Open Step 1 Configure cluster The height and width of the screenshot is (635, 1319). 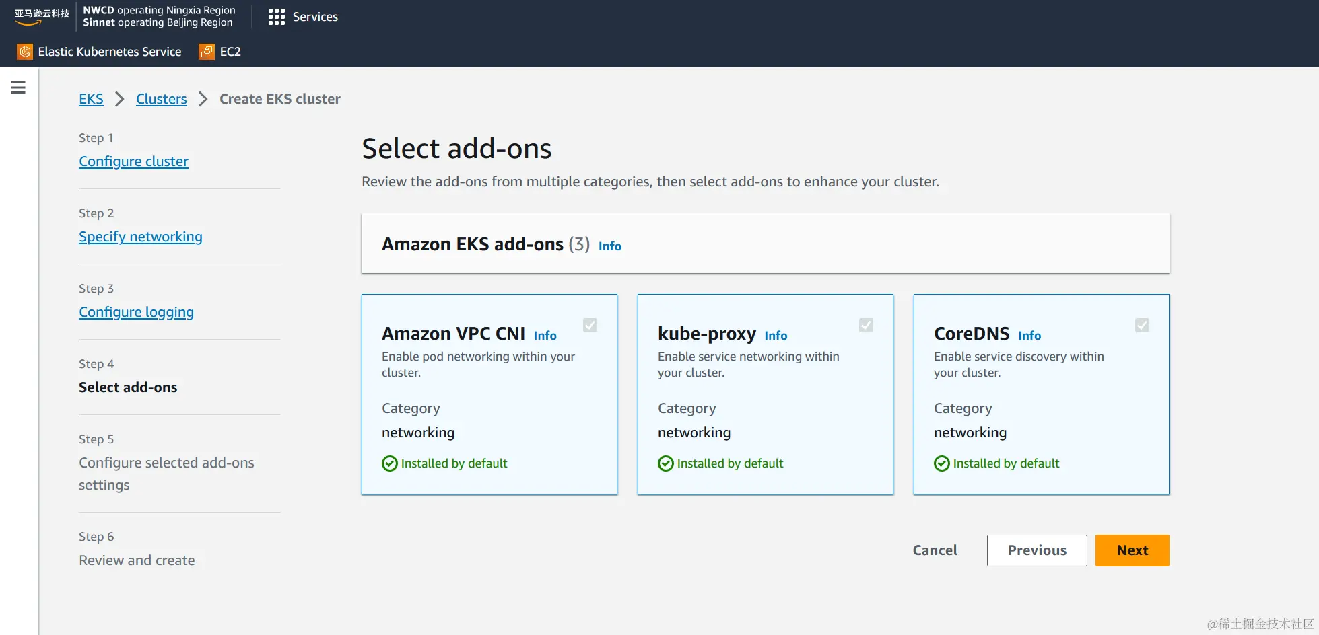point(133,161)
